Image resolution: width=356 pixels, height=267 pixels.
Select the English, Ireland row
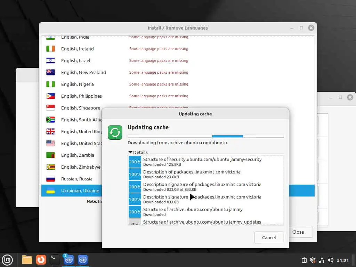click(x=178, y=49)
